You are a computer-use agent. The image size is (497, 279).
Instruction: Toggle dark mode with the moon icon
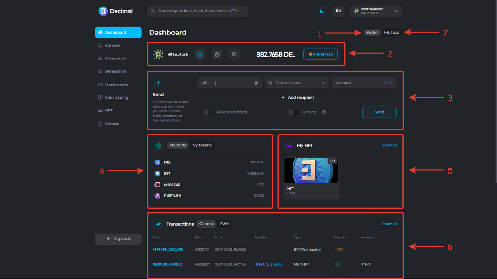tap(321, 10)
